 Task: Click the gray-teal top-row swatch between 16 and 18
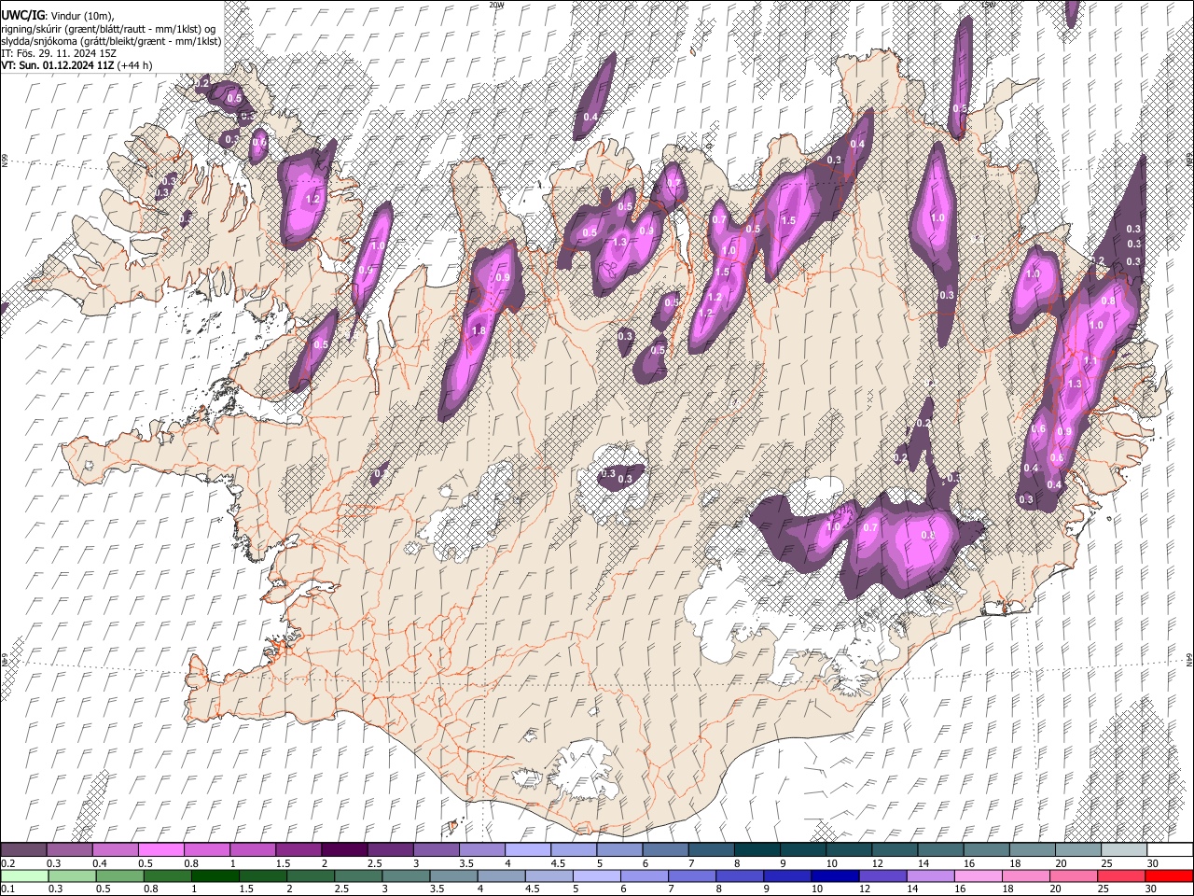pyautogui.click(x=987, y=849)
